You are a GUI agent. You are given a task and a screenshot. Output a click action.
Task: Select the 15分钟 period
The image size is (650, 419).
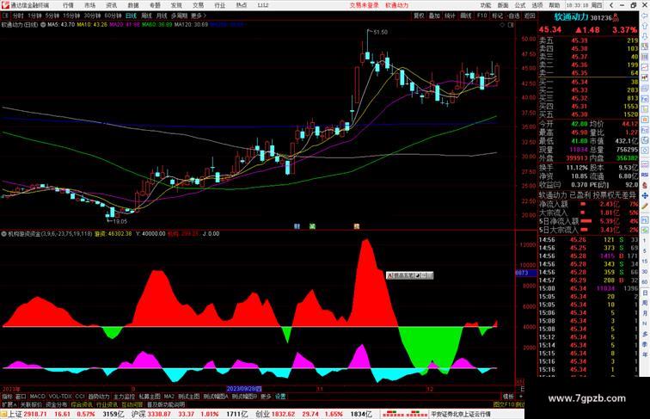(x=71, y=15)
